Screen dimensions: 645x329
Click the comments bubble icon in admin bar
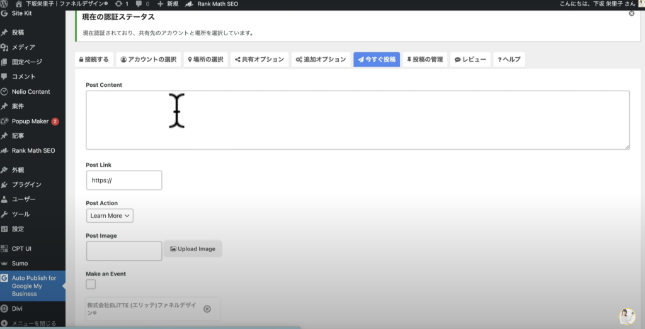(x=141, y=4)
